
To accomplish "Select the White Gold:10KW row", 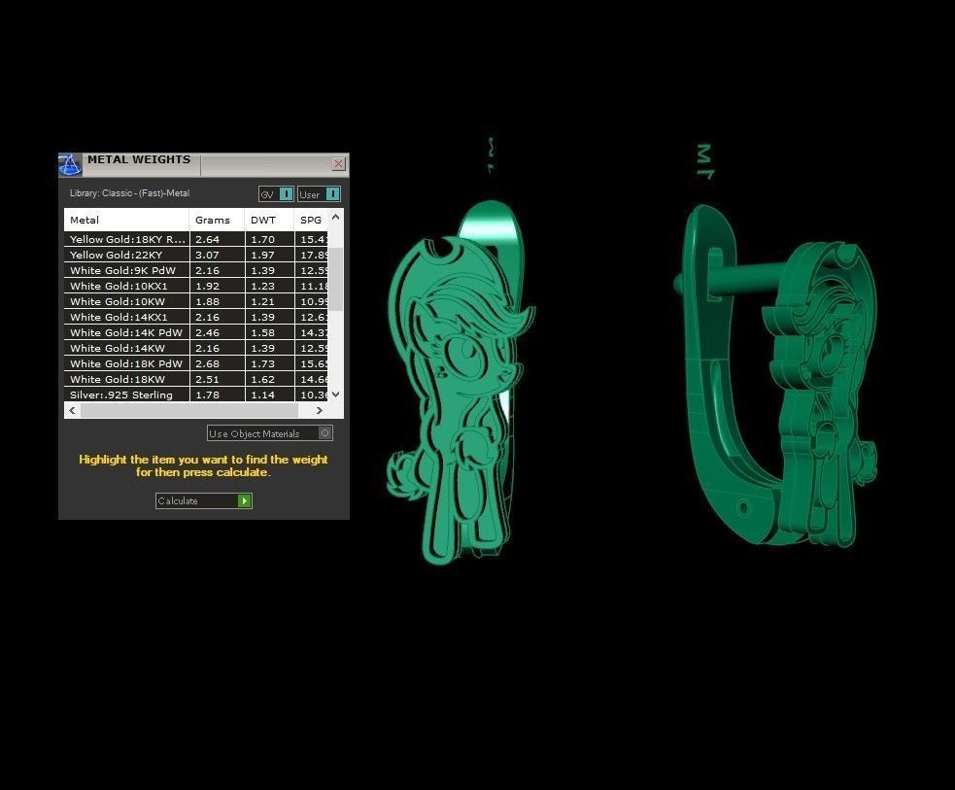I will [x=196, y=301].
